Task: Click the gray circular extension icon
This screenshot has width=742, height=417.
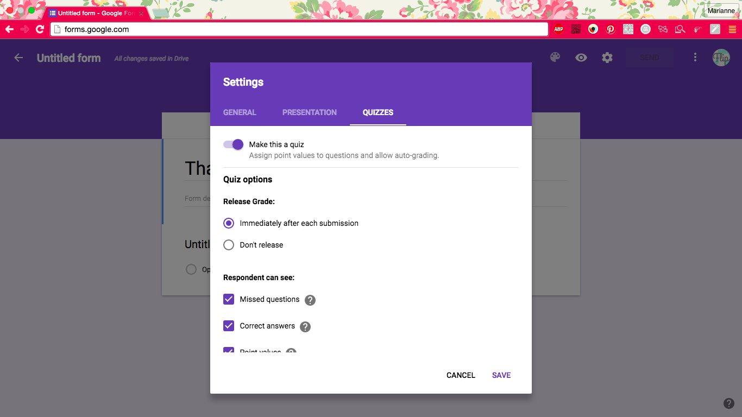Action: pyautogui.click(x=645, y=29)
